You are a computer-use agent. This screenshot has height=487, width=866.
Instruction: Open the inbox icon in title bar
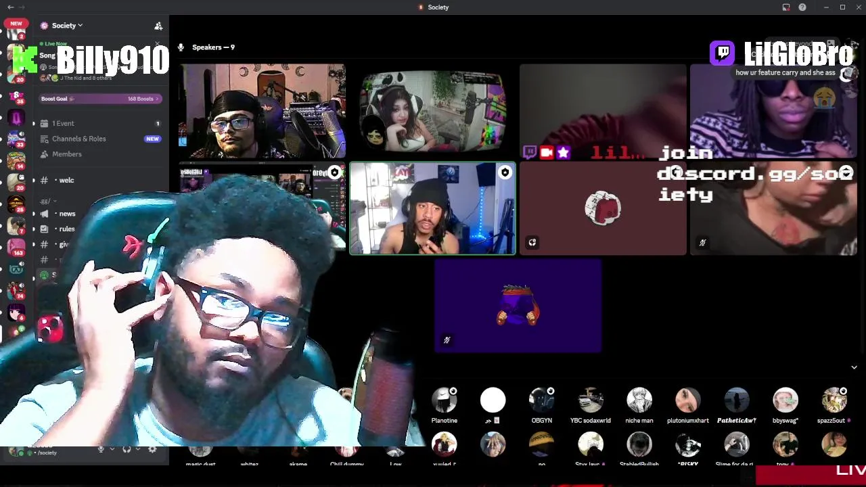coord(786,7)
